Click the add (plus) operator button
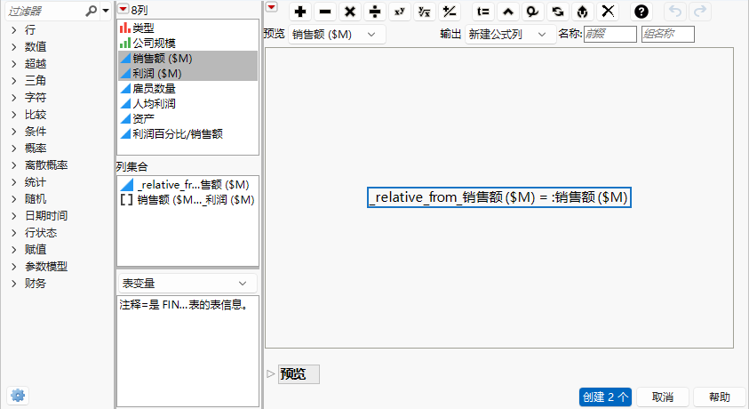Screen dimensions: 749x409 click(300, 12)
